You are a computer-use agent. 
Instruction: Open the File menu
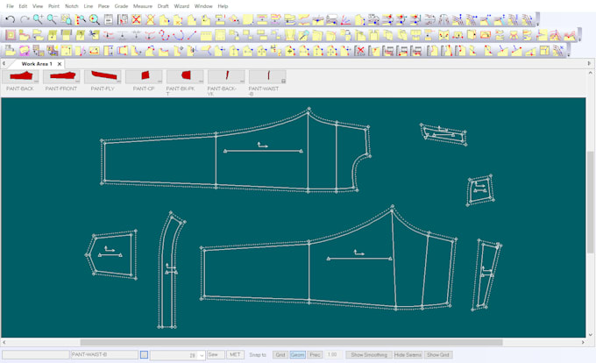point(11,6)
